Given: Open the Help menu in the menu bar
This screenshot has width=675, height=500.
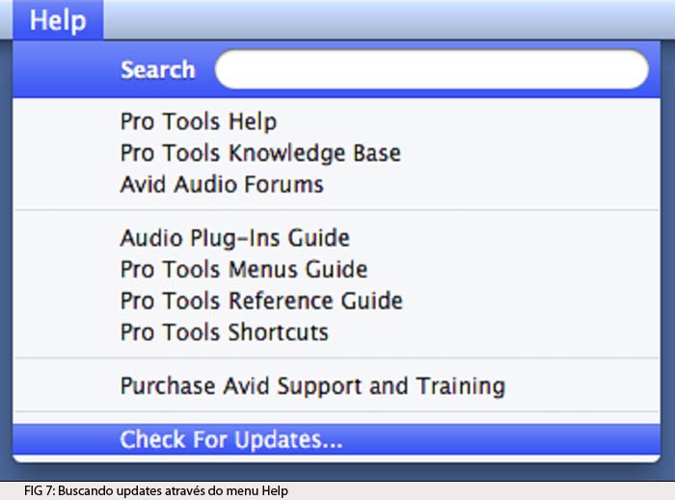Looking at the screenshot, I should pos(58,20).
